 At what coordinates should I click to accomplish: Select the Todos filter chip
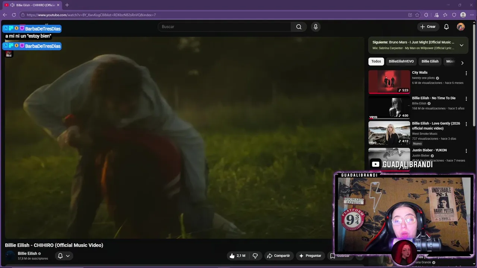point(376,61)
